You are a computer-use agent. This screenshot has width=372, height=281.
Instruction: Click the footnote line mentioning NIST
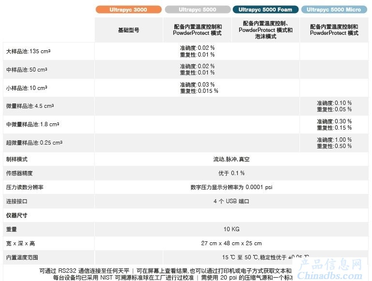click(172, 278)
